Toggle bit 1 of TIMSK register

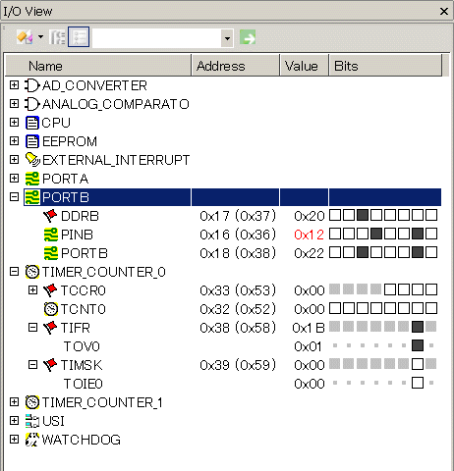[x=418, y=364]
